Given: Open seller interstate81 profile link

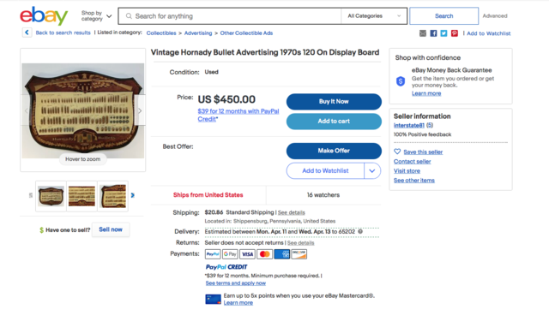Looking at the screenshot, I should [x=408, y=125].
